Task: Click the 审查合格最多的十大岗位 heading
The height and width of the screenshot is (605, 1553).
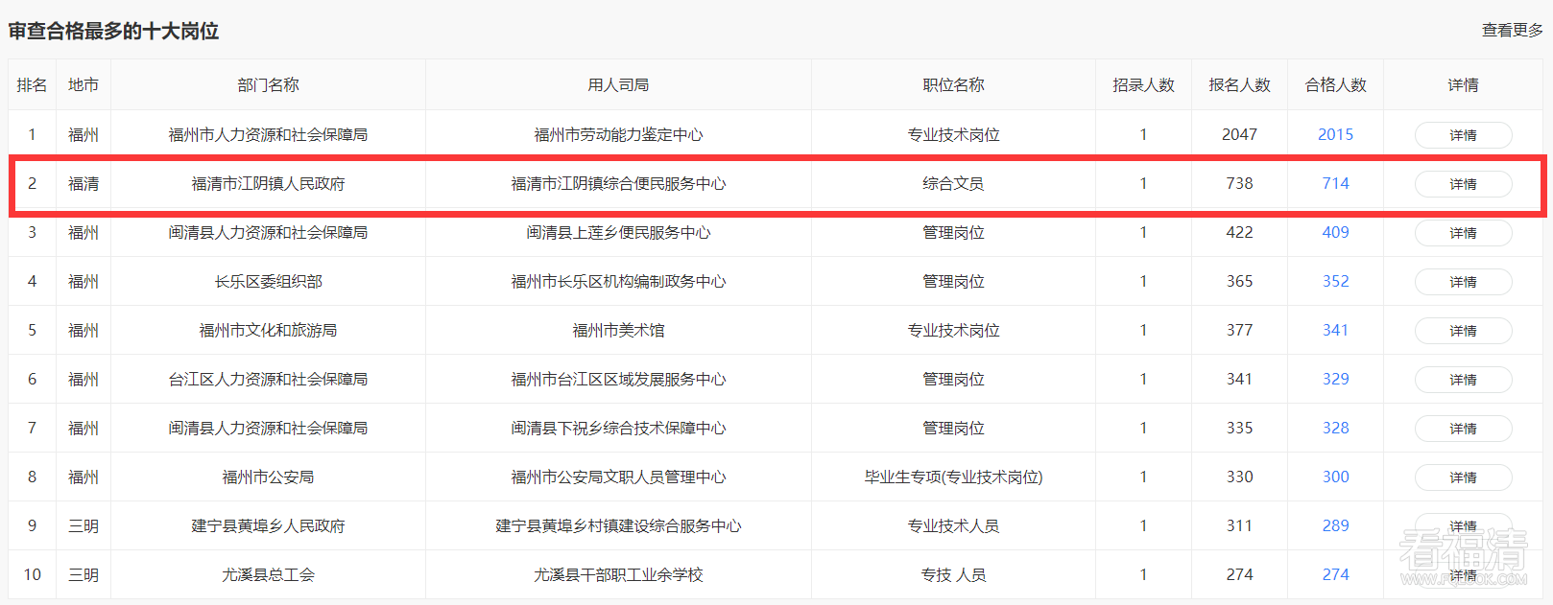Action: 113,31
